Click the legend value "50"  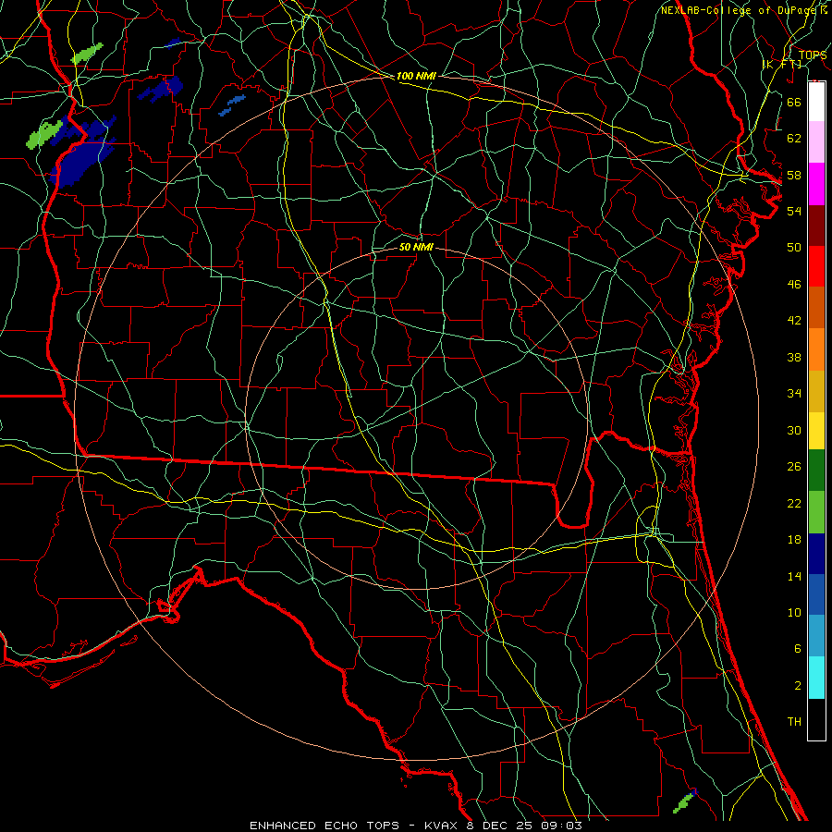point(794,247)
